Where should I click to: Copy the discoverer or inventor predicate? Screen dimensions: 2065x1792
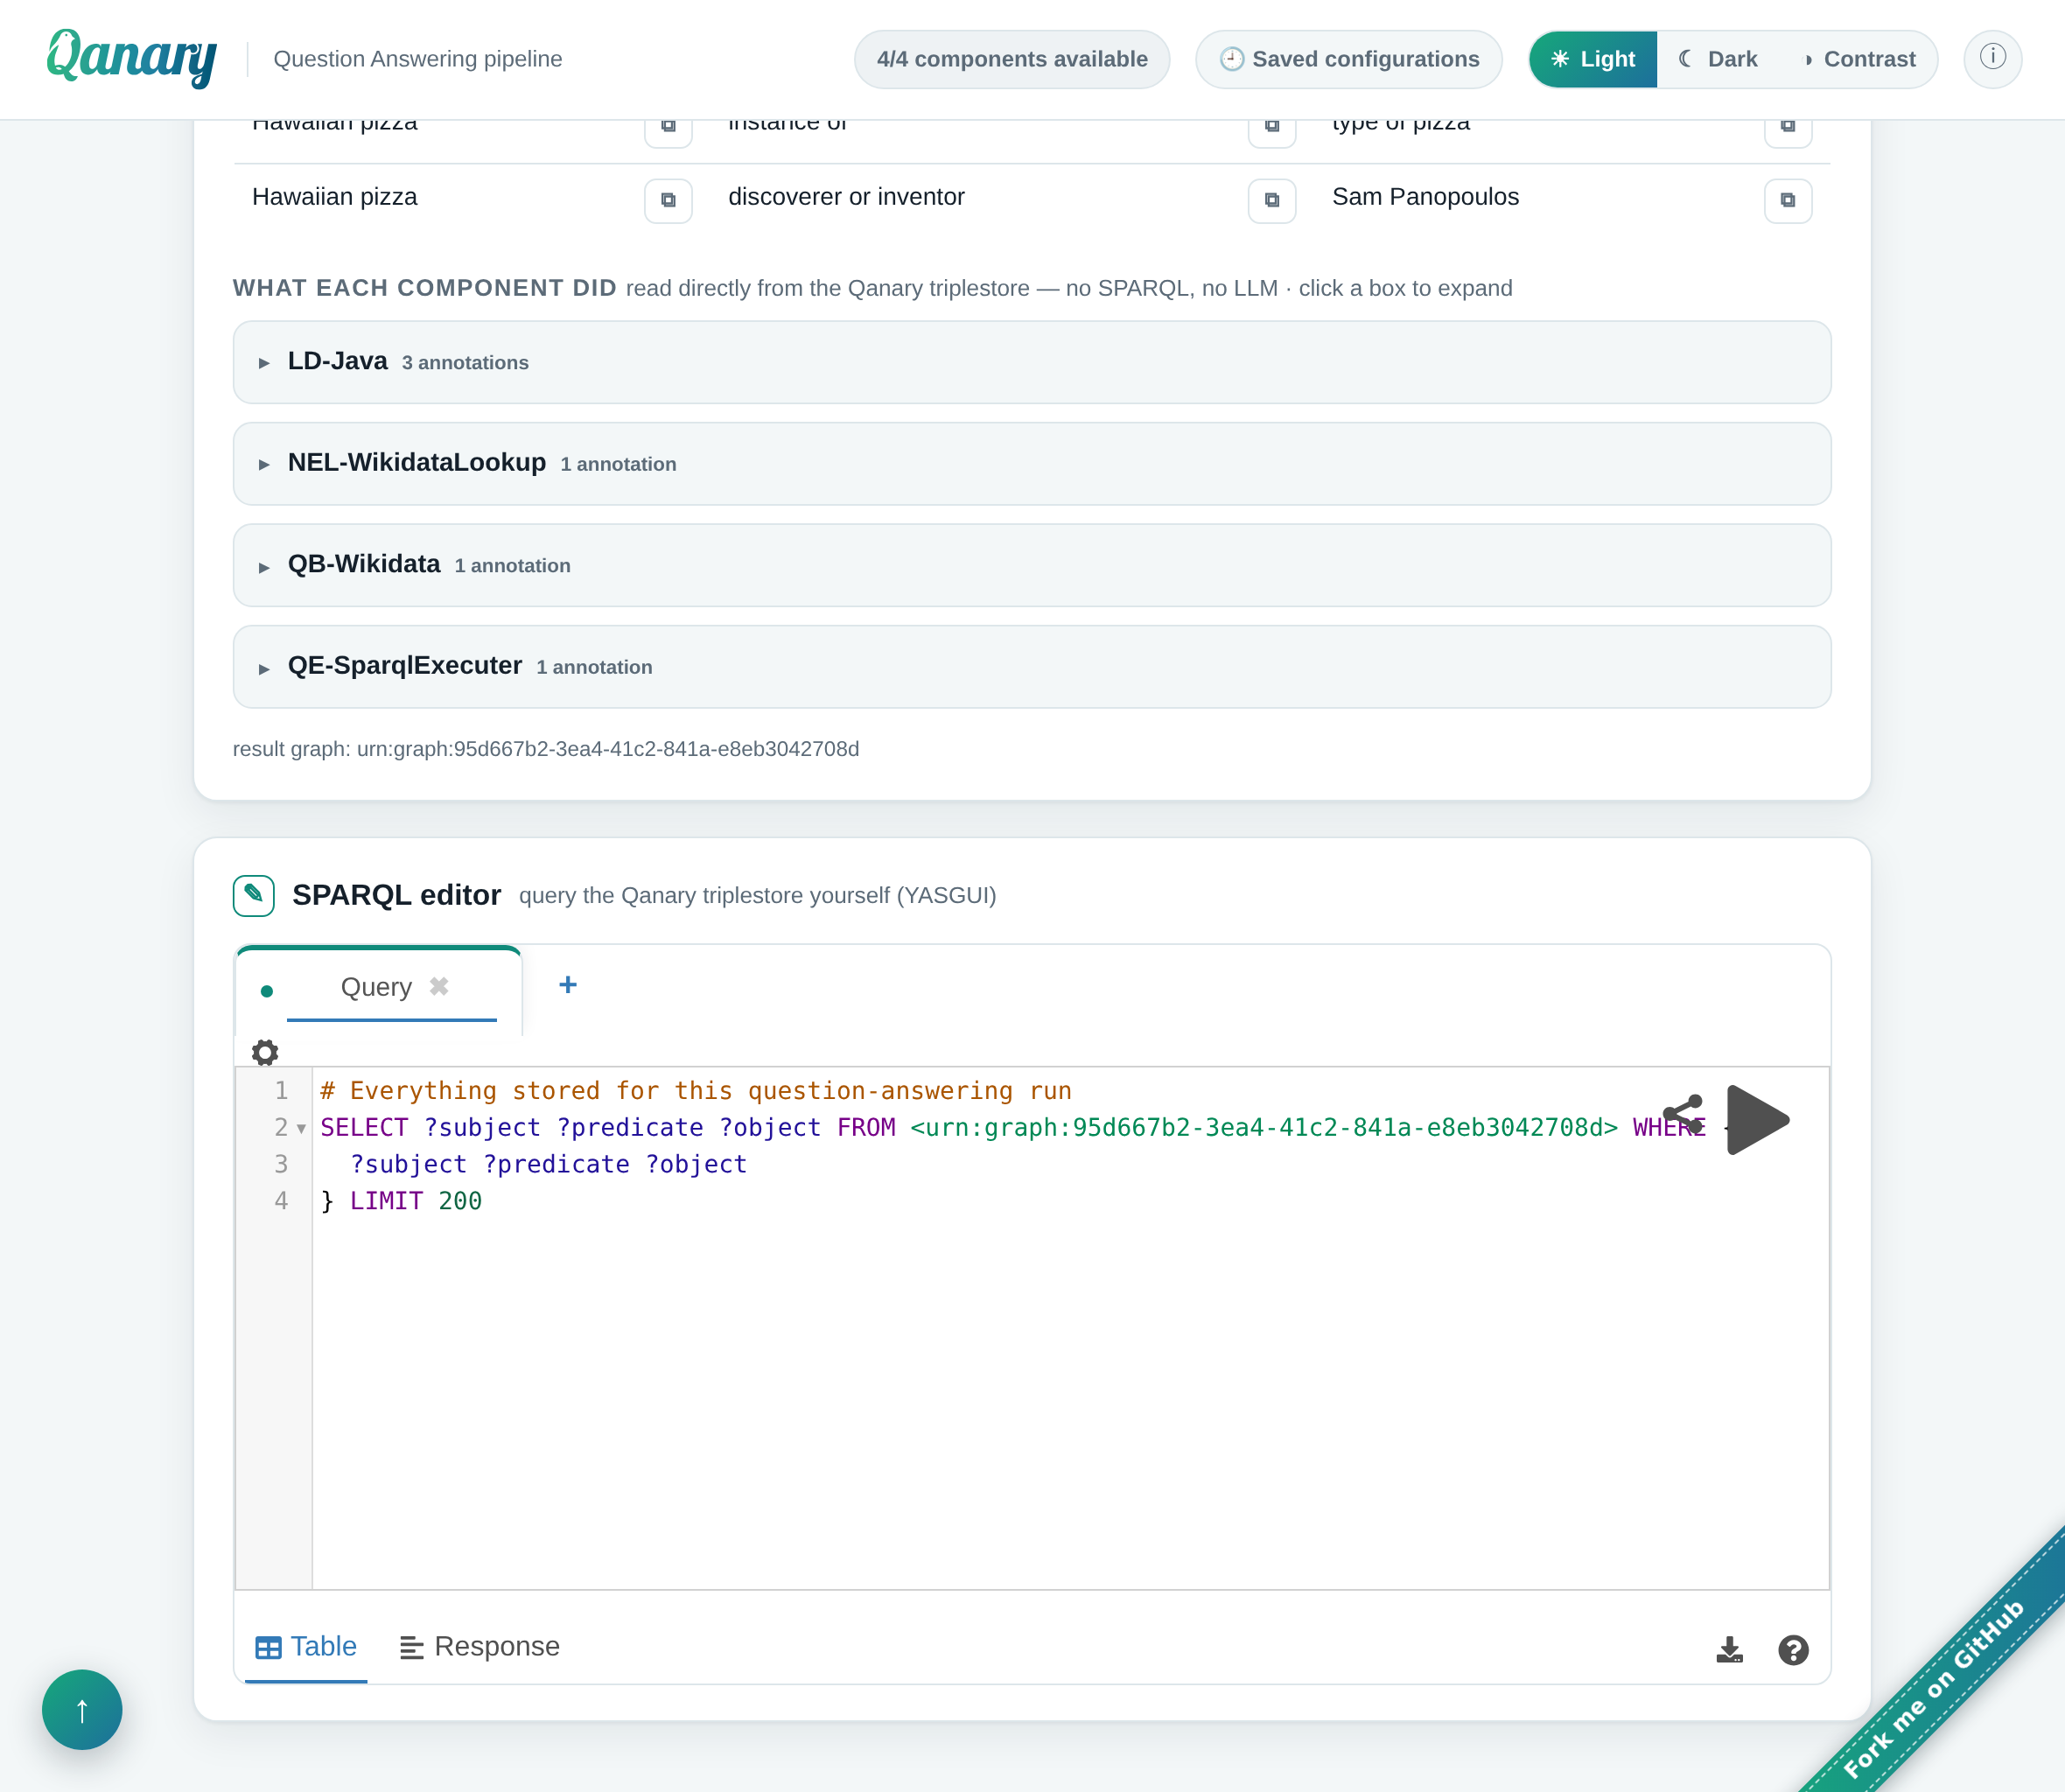tap(1272, 200)
